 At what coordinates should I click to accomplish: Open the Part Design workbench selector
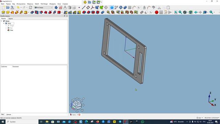tap(44, 8)
